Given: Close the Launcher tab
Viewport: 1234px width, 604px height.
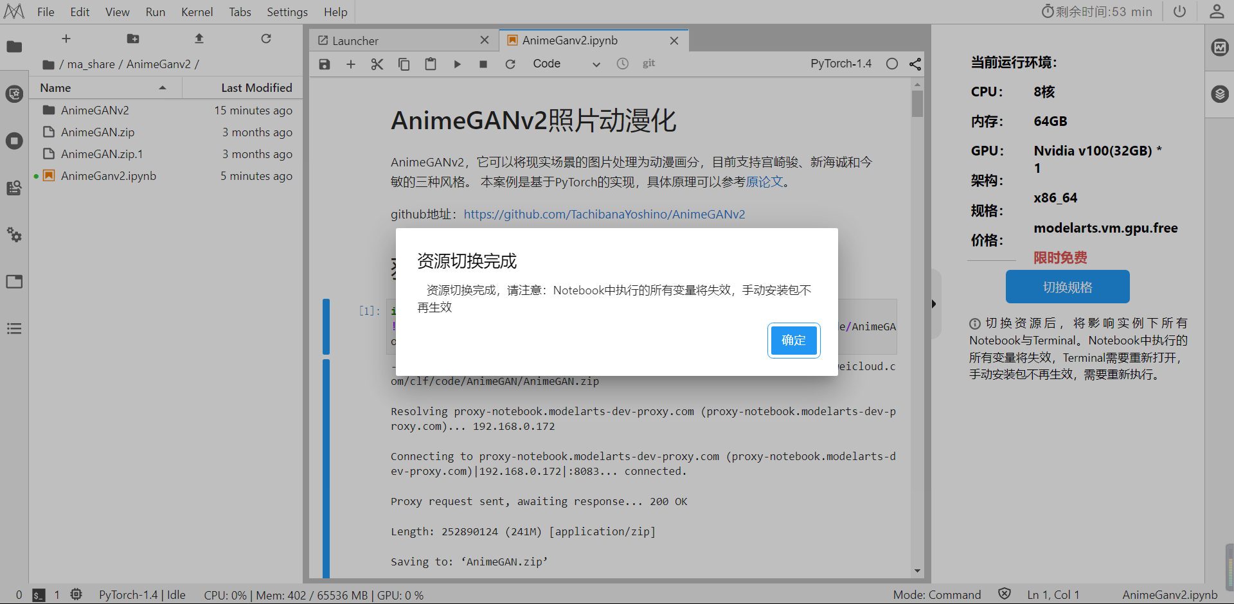Looking at the screenshot, I should [x=485, y=40].
